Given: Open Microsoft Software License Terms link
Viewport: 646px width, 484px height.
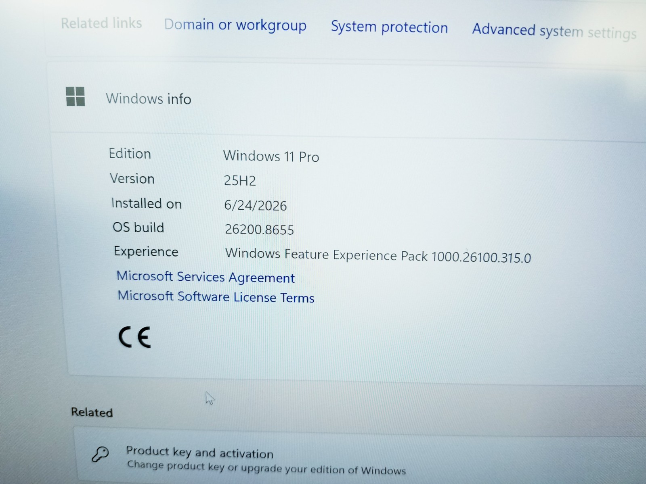Looking at the screenshot, I should pos(216,297).
